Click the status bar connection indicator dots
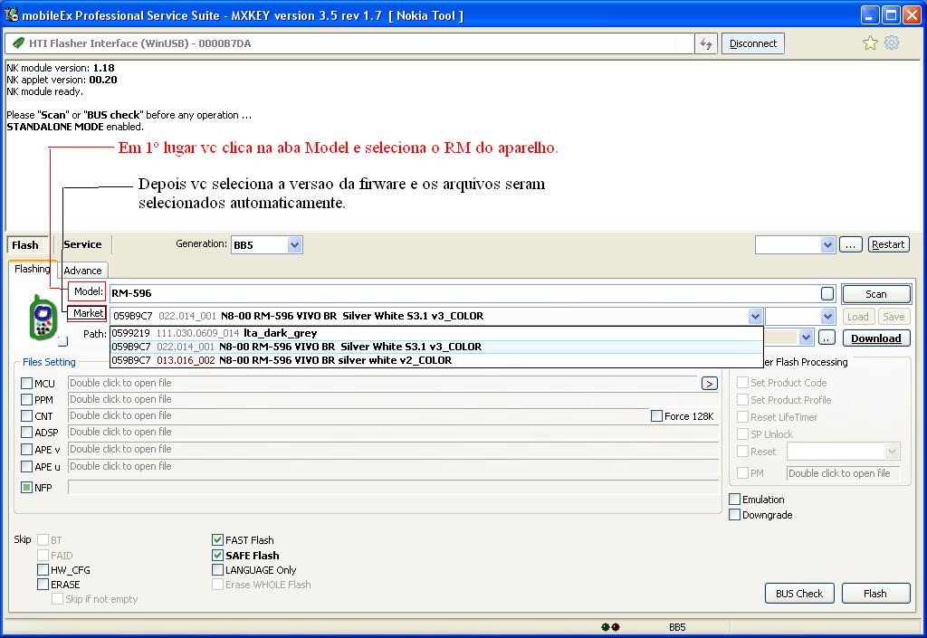This screenshot has width=927, height=638. tap(611, 627)
